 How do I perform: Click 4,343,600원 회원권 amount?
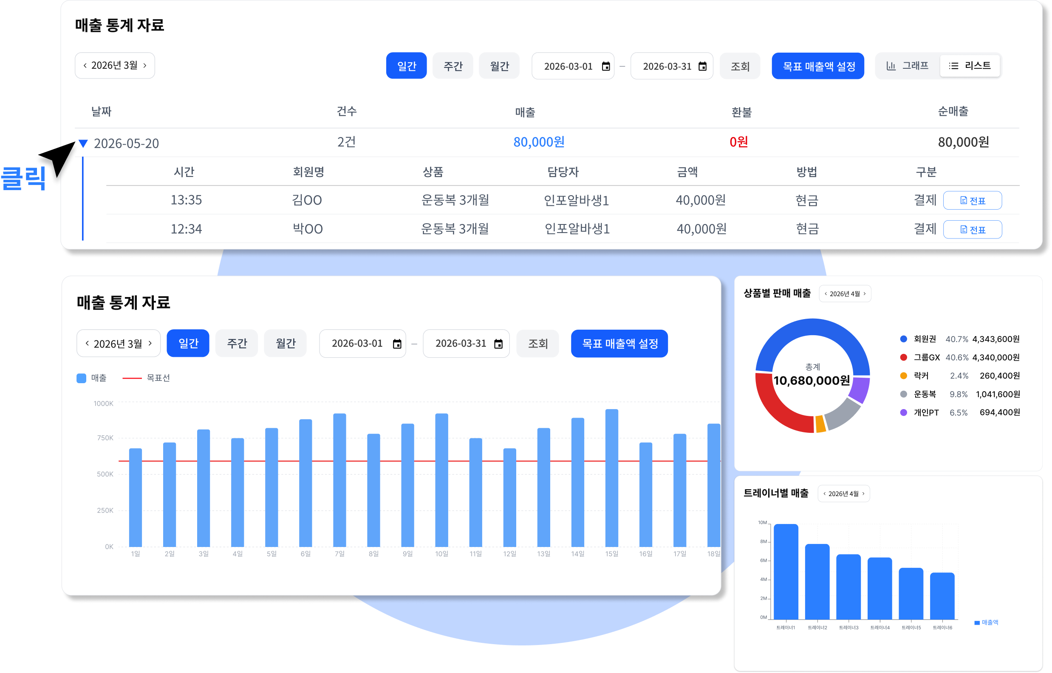(x=996, y=339)
